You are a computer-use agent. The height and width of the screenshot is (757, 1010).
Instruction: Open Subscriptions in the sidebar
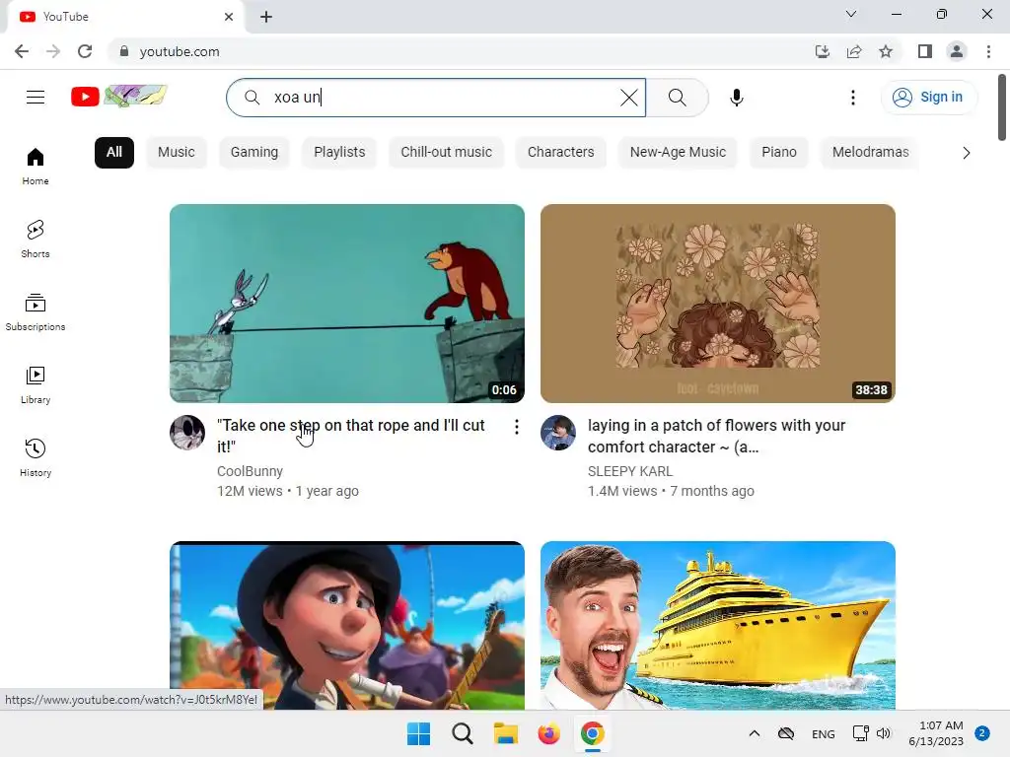[36, 311]
